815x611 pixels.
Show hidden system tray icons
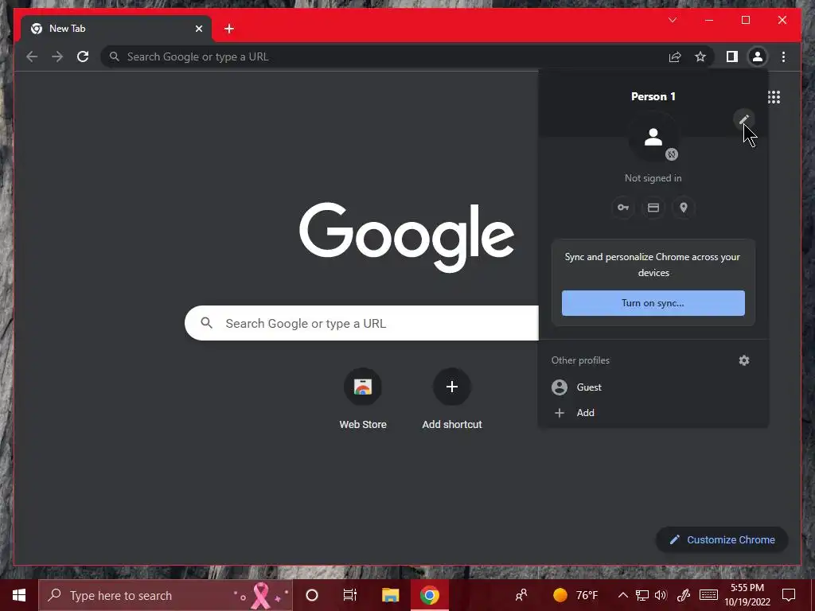pos(622,595)
